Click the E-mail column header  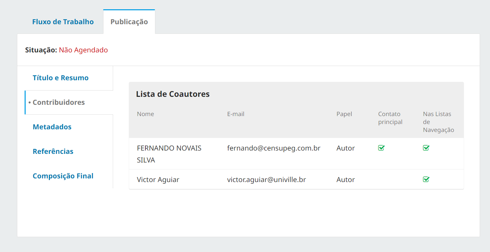236,114
